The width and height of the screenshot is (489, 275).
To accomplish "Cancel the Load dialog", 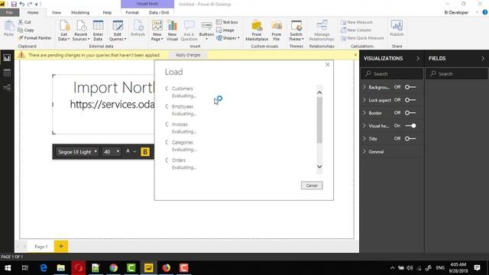I will point(312,185).
